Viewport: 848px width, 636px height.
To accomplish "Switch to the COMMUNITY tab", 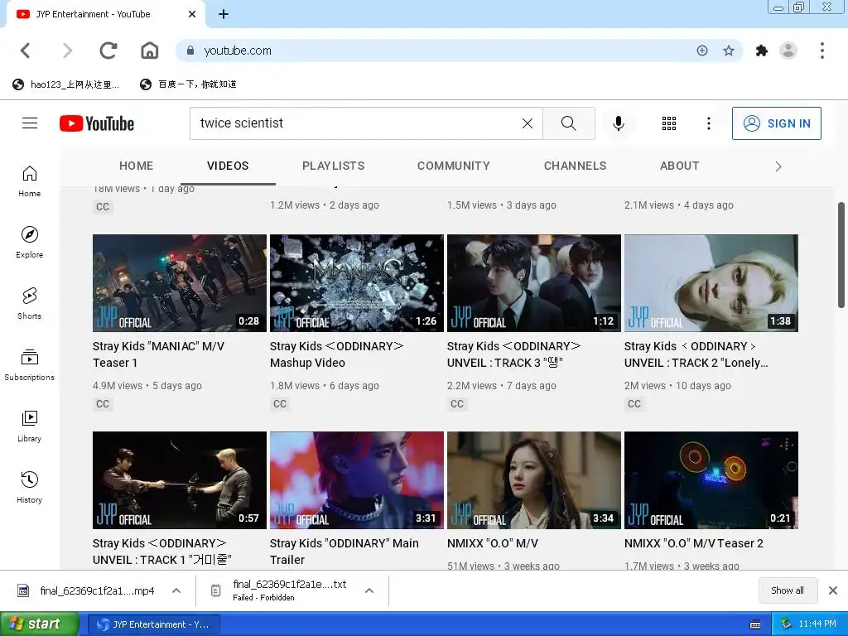I will (x=453, y=166).
